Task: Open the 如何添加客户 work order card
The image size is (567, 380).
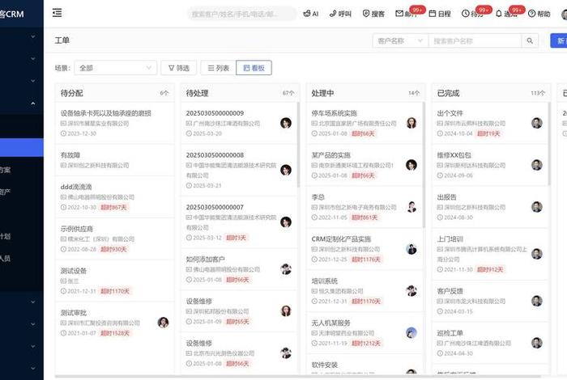Action: coord(239,269)
